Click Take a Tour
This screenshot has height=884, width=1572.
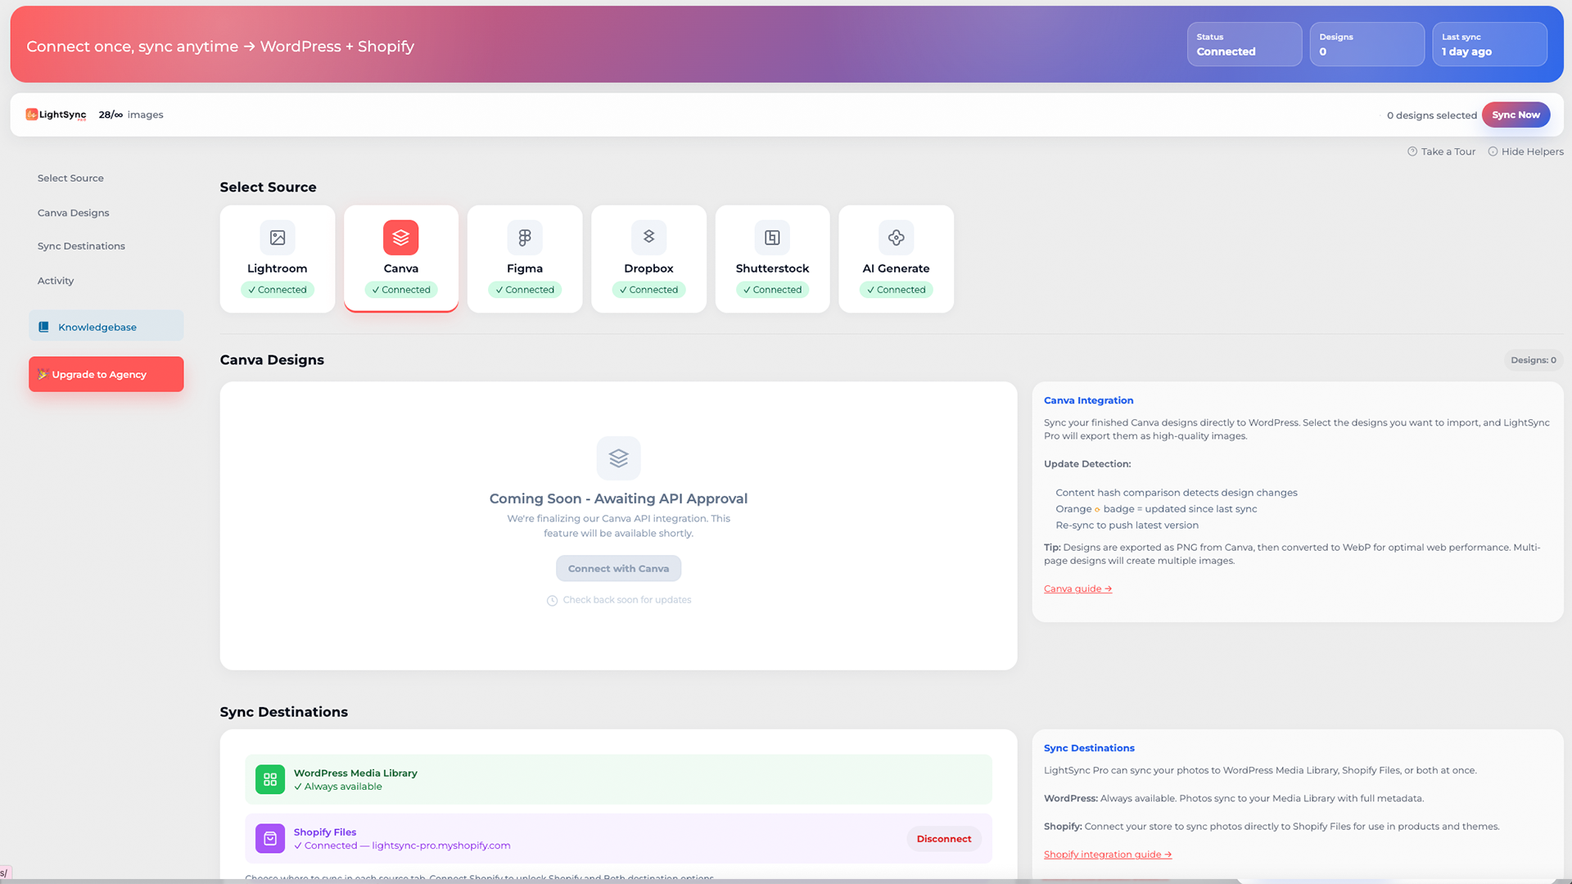click(1441, 151)
